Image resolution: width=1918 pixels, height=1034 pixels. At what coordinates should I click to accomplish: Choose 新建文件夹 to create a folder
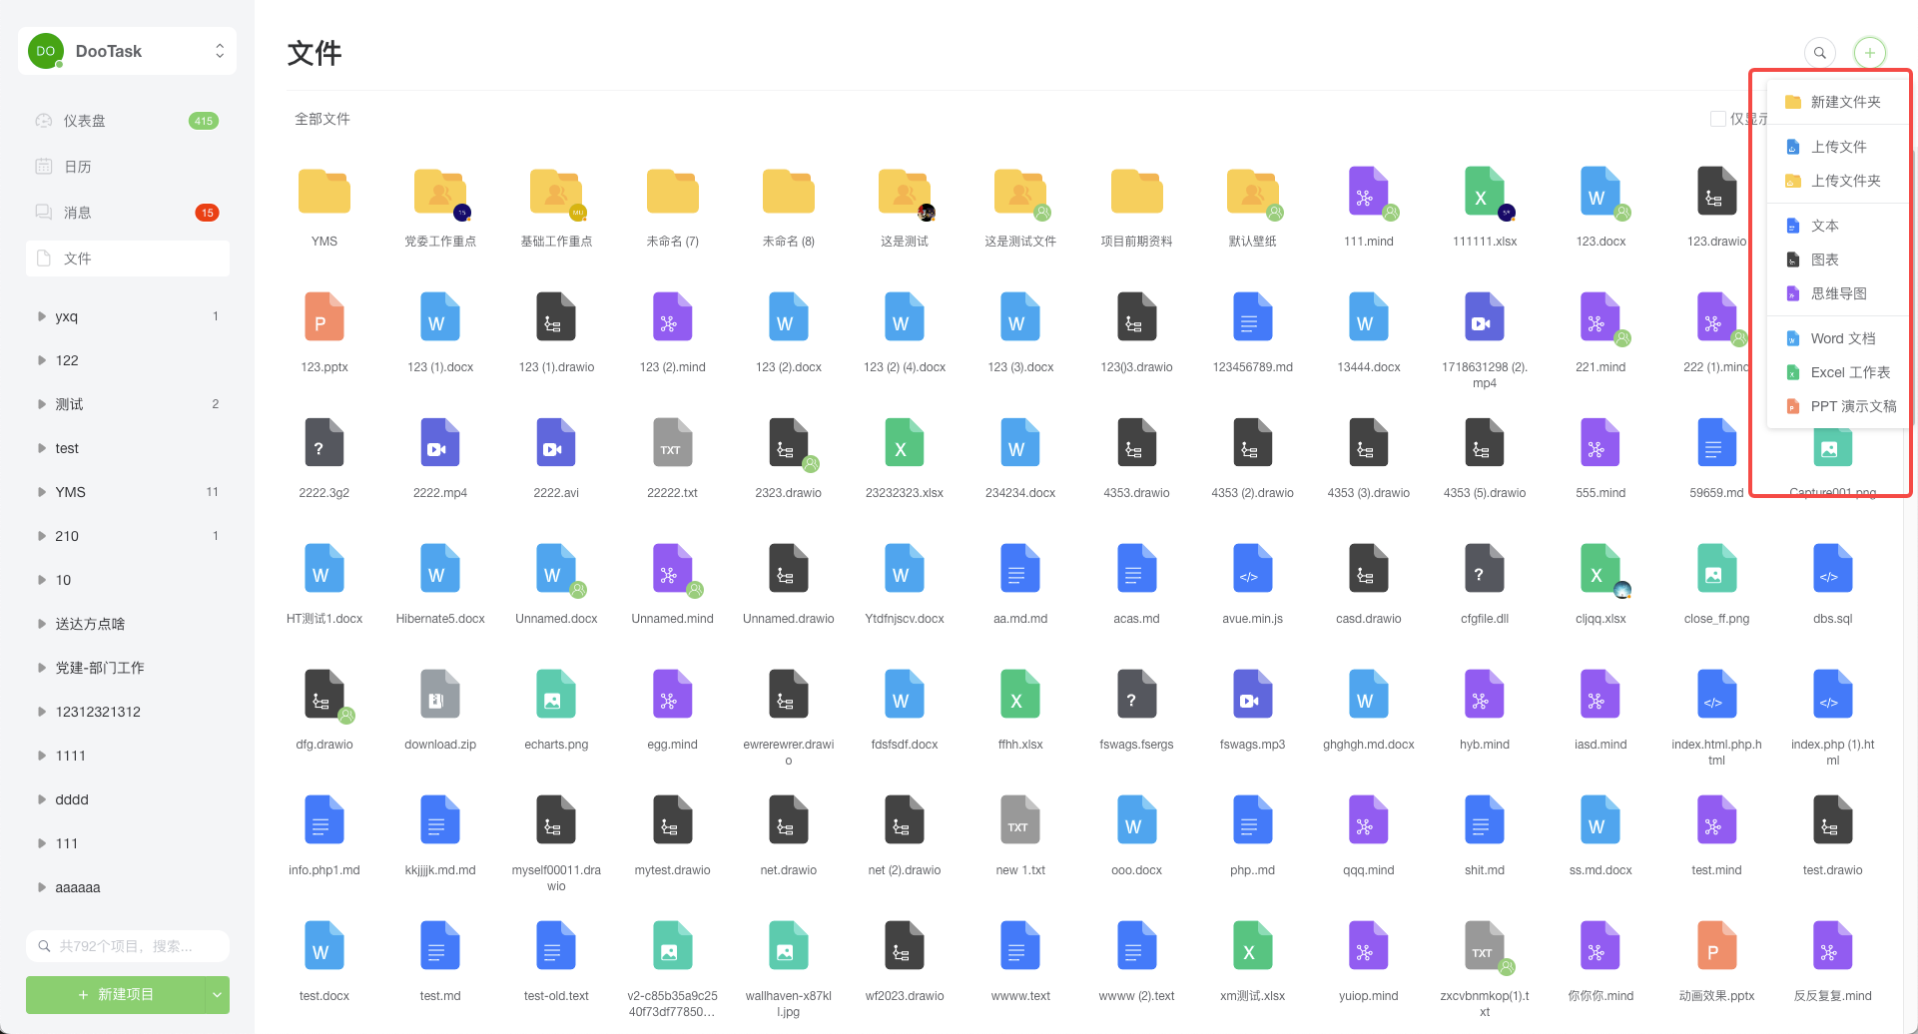[1840, 101]
